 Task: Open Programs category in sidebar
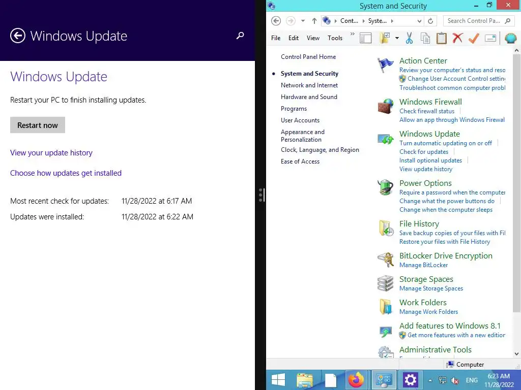(x=294, y=109)
